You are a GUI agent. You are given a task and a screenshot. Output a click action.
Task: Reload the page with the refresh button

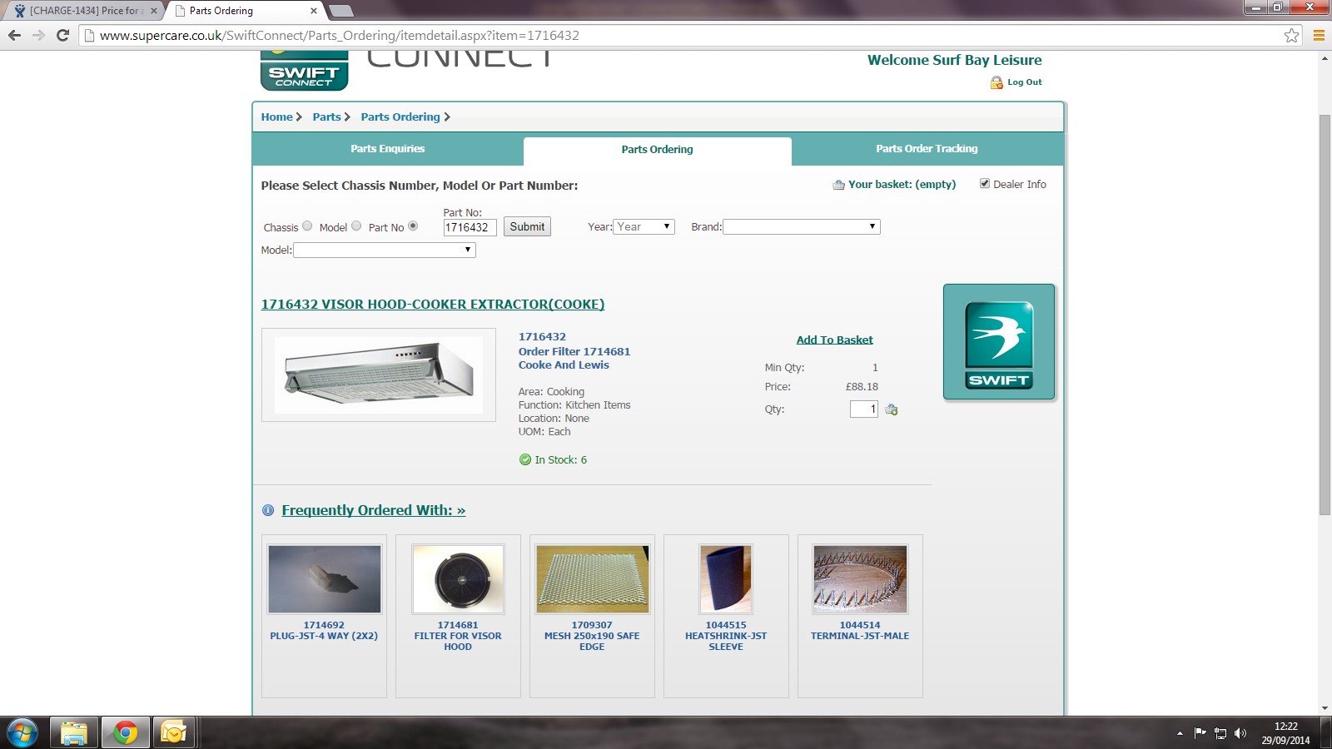coord(62,35)
